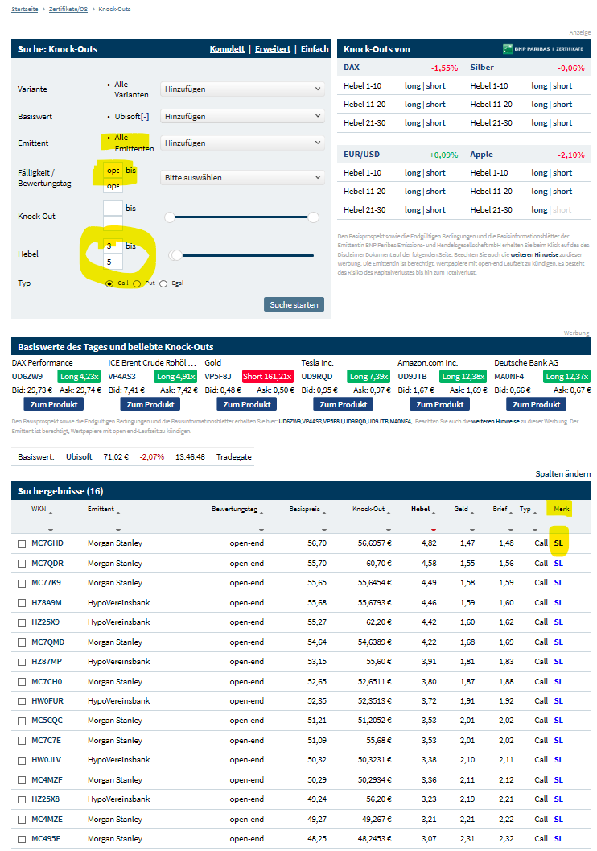Viewport: 597px width, 851px height.
Task: Switch to the Erweitert search mode
Action: pyautogui.click(x=273, y=49)
